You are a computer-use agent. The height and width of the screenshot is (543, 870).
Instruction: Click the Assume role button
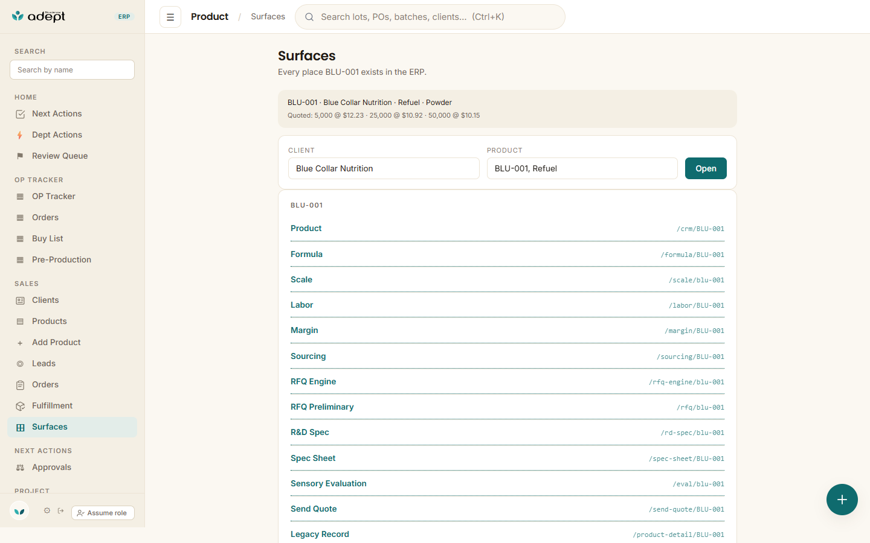pos(103,513)
